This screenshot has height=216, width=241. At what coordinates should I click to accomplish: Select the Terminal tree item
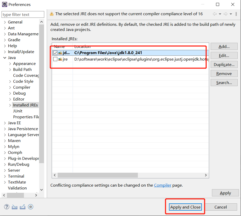pyautogui.click(x=16, y=176)
